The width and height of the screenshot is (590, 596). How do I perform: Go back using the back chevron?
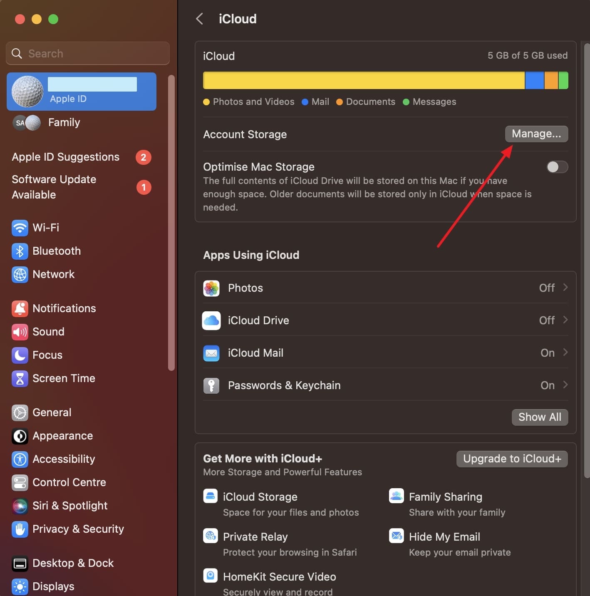(200, 19)
